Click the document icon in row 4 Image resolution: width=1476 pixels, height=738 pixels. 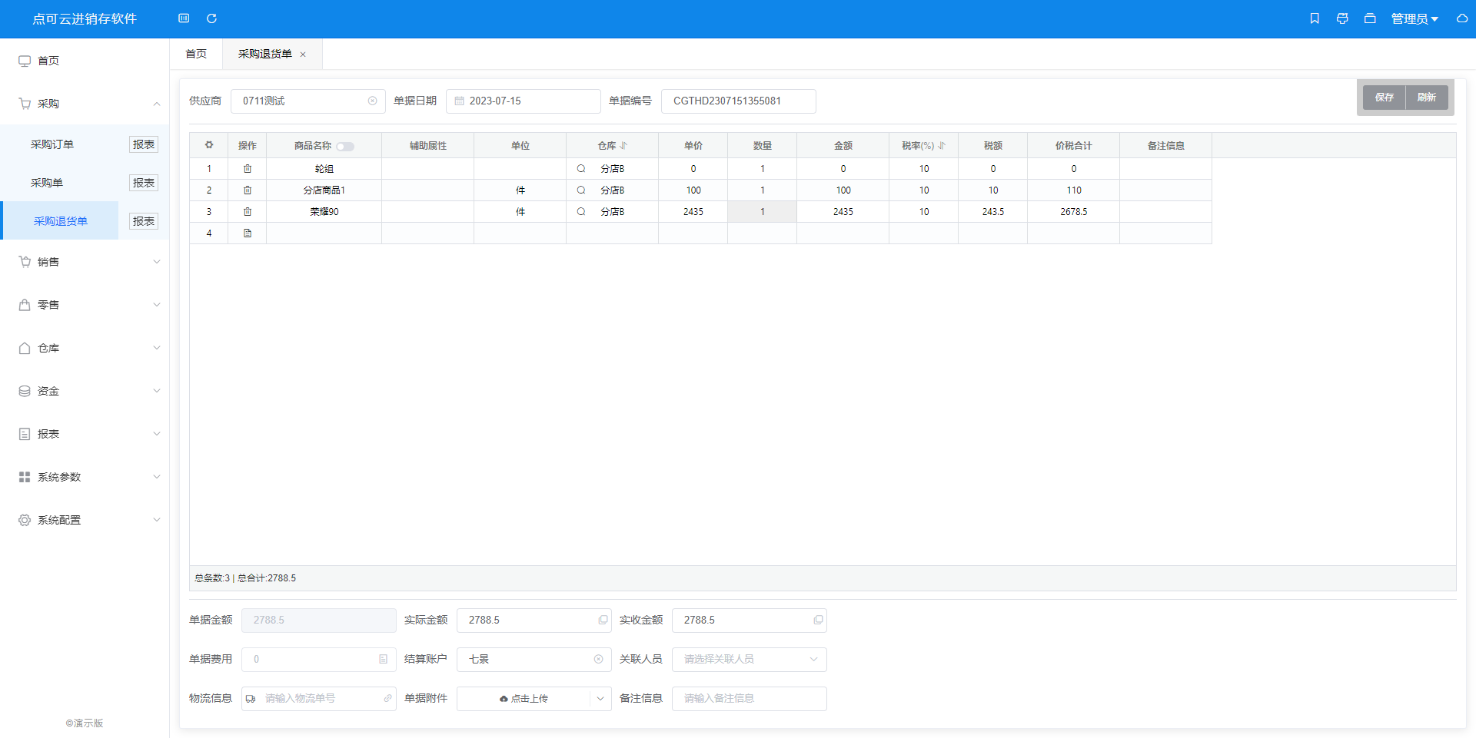pos(248,233)
